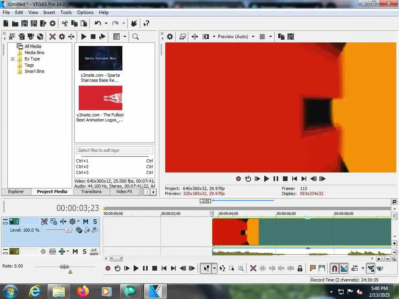Paste with the clipboard icon

(84, 24)
